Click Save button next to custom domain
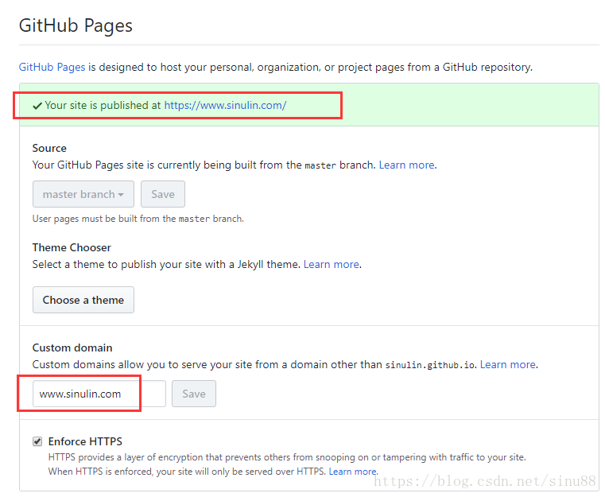This screenshot has height=497, width=605. pos(194,394)
